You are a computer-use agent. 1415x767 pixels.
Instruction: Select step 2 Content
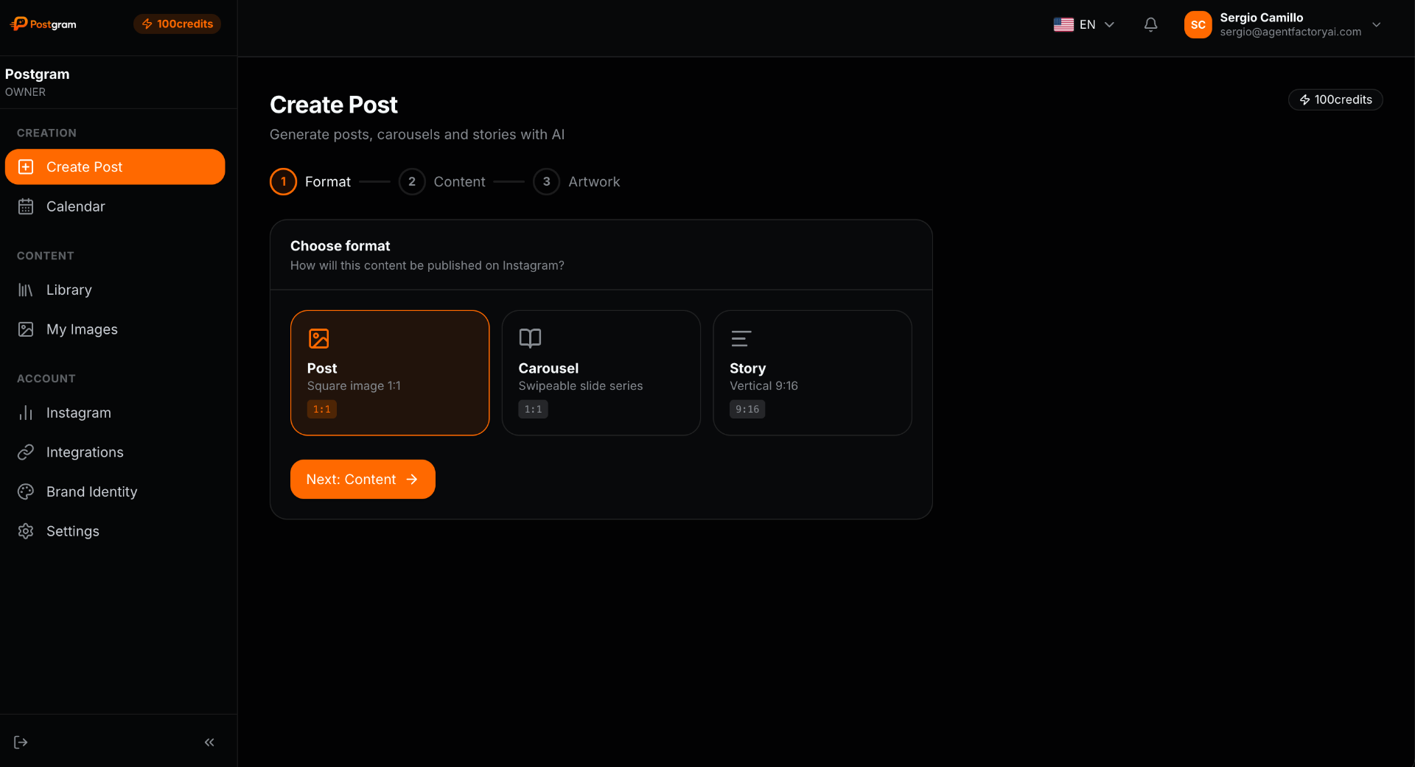click(x=442, y=182)
